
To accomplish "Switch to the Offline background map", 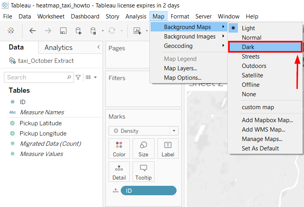I will [265, 84].
